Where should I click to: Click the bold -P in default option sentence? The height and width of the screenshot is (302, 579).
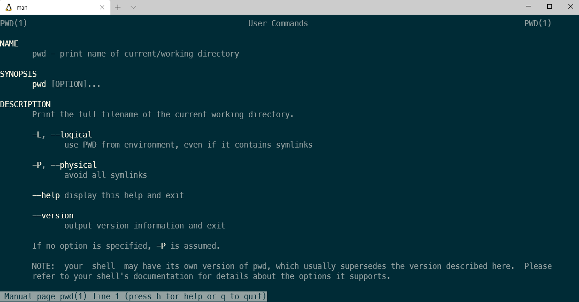pyautogui.click(x=161, y=246)
